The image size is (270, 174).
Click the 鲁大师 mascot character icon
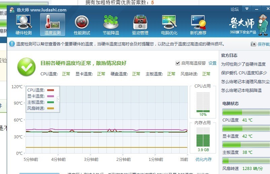tap(263, 25)
